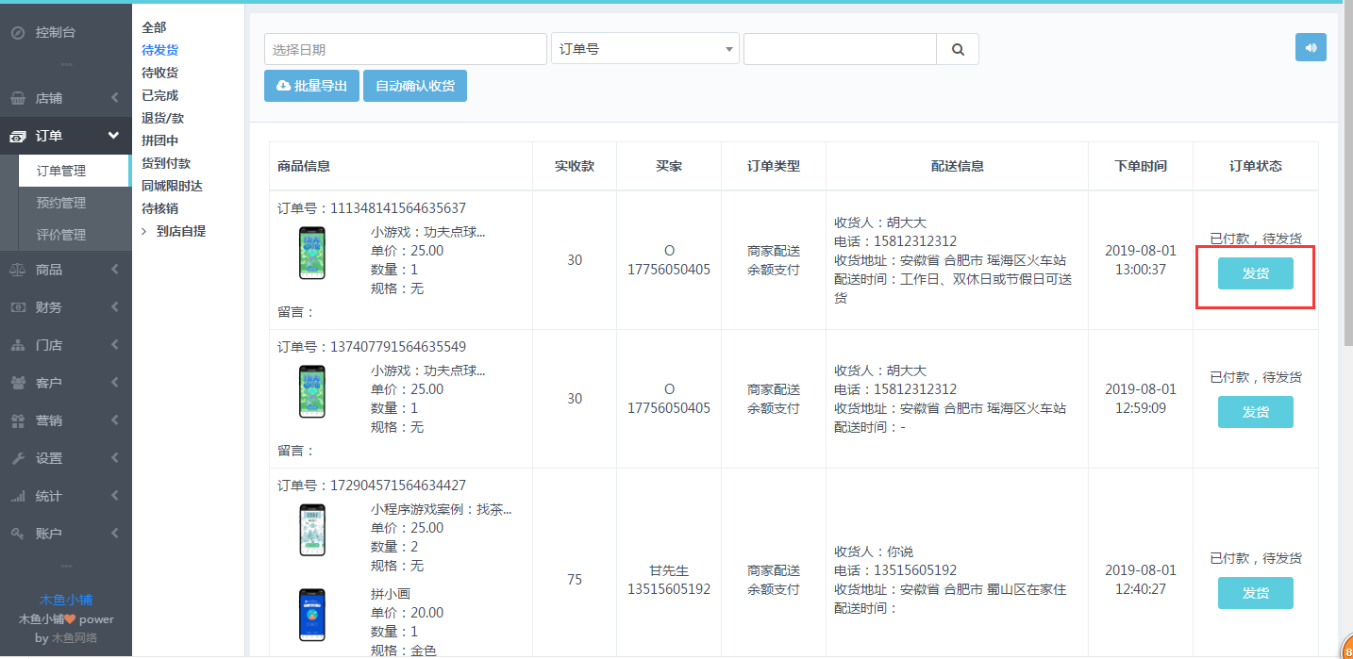Click 发货 for the 12:59:09 order
The width and height of the screenshot is (1353, 659).
tap(1255, 412)
